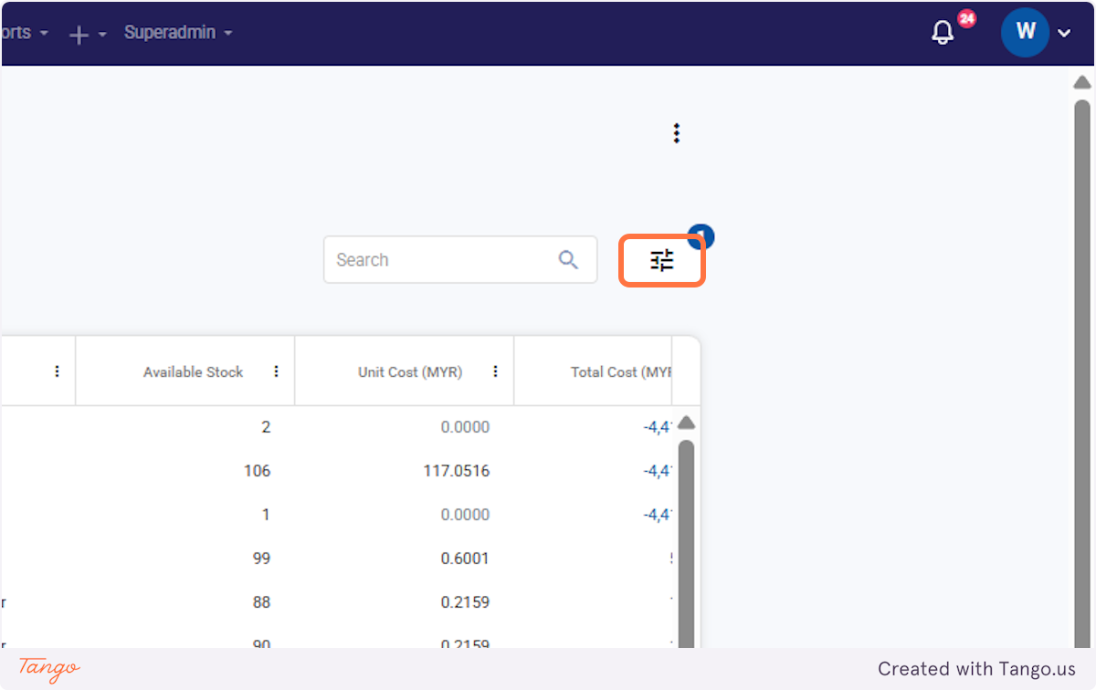Select available stock value 88
Screen dimensions: 1096x690
[x=262, y=602]
